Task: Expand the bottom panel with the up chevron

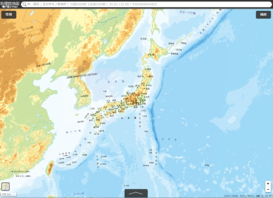Action: 136,194
